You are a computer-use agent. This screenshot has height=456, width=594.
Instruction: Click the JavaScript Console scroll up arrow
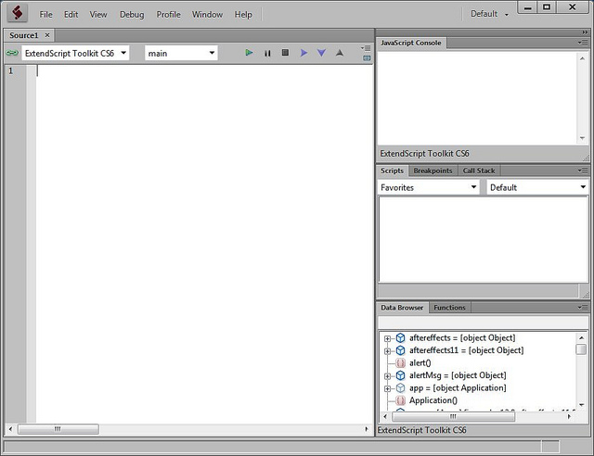pos(582,58)
